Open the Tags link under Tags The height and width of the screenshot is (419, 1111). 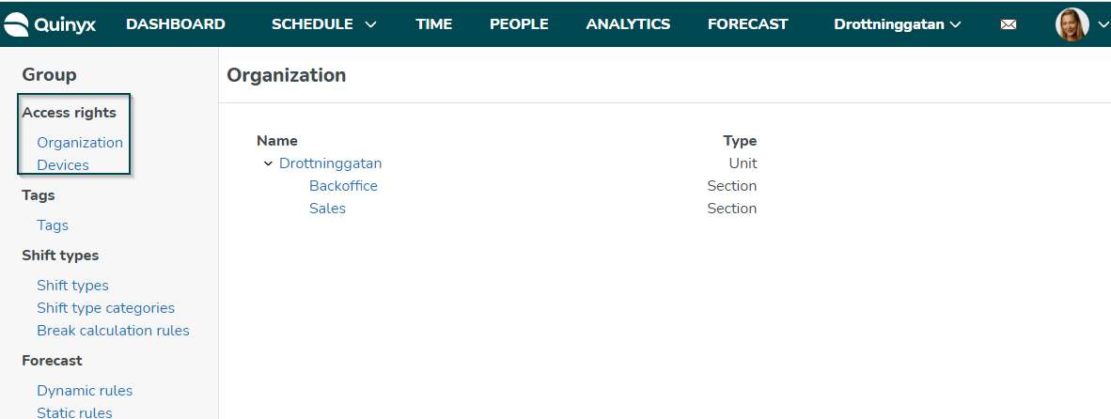point(53,225)
